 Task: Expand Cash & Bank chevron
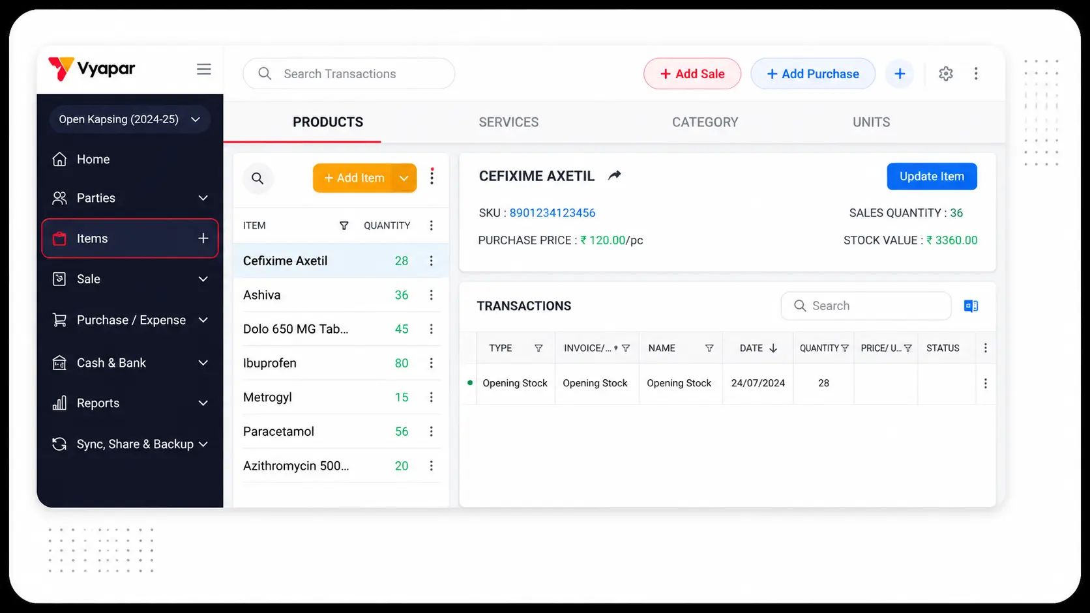click(203, 363)
